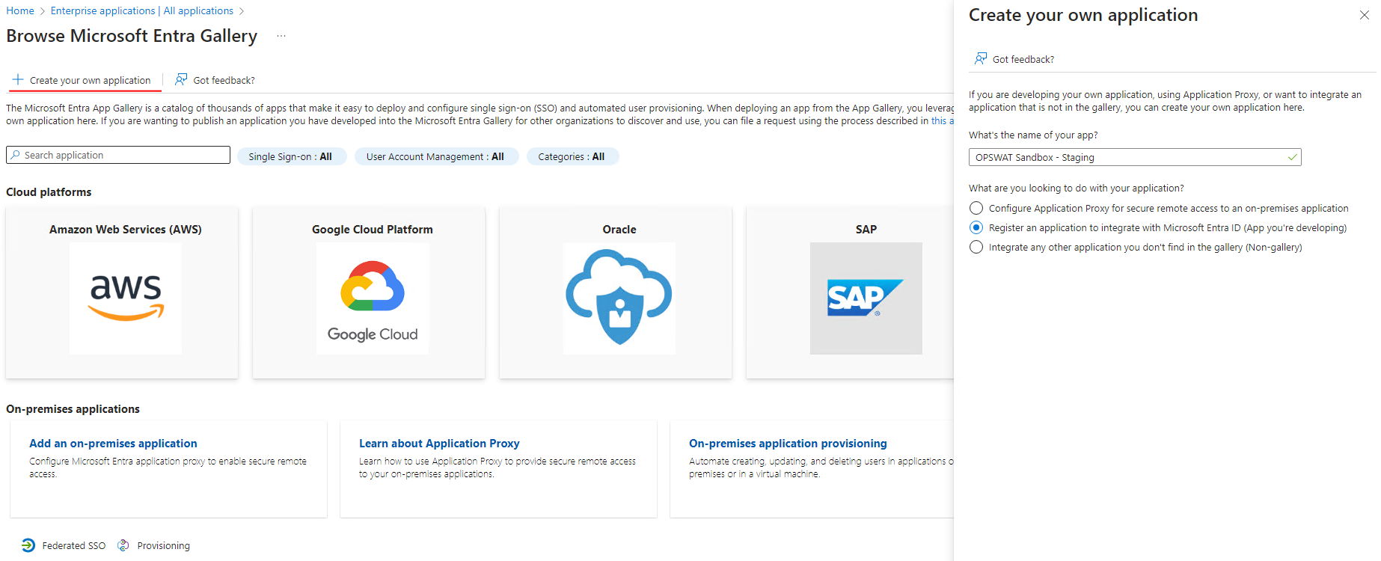Viewport: 1381px width, 561px height.
Task: Click the On-premises applications heading
Action: point(73,408)
